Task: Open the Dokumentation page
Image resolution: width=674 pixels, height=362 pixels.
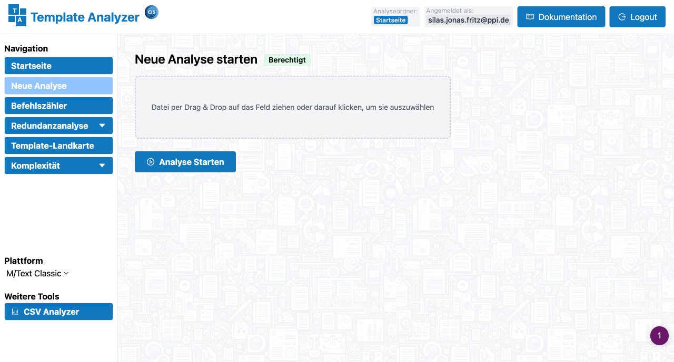Action: (x=561, y=17)
